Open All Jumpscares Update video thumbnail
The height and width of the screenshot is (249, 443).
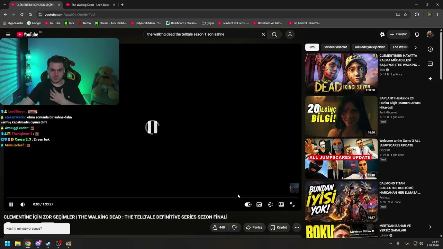(x=341, y=159)
